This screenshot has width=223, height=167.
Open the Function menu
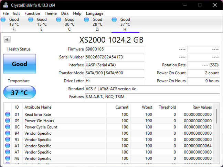click(x=32, y=13)
